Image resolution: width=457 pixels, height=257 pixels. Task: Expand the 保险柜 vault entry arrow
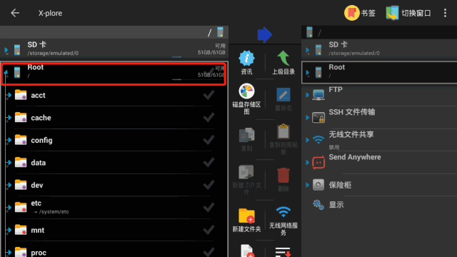click(308, 185)
